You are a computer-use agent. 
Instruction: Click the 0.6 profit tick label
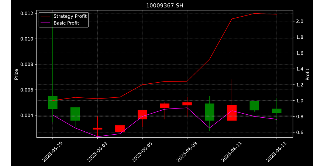coord(299,132)
